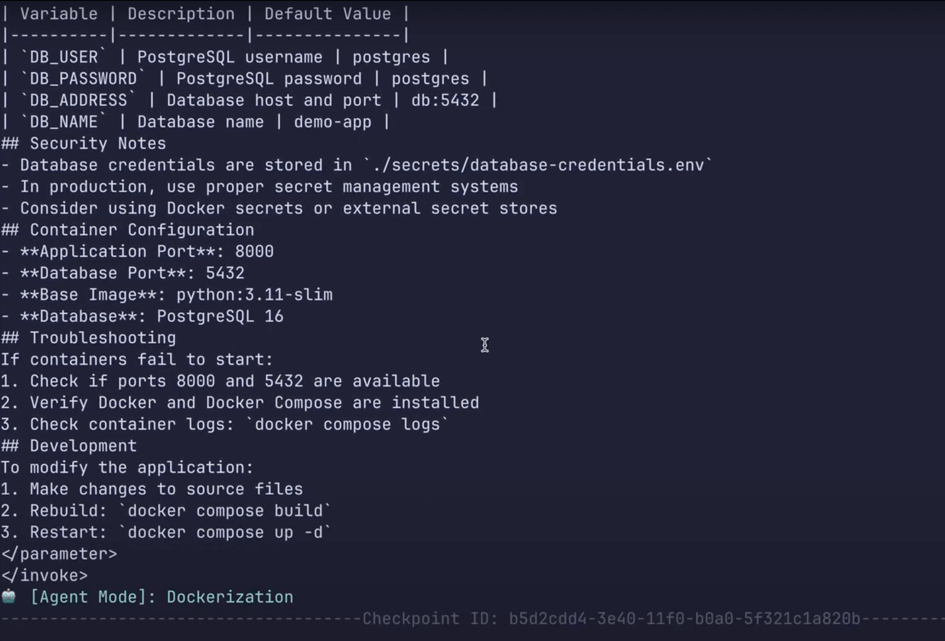Screen dimensions: 945x641
Task: Click the "## Development" heading
Action: (x=69, y=446)
